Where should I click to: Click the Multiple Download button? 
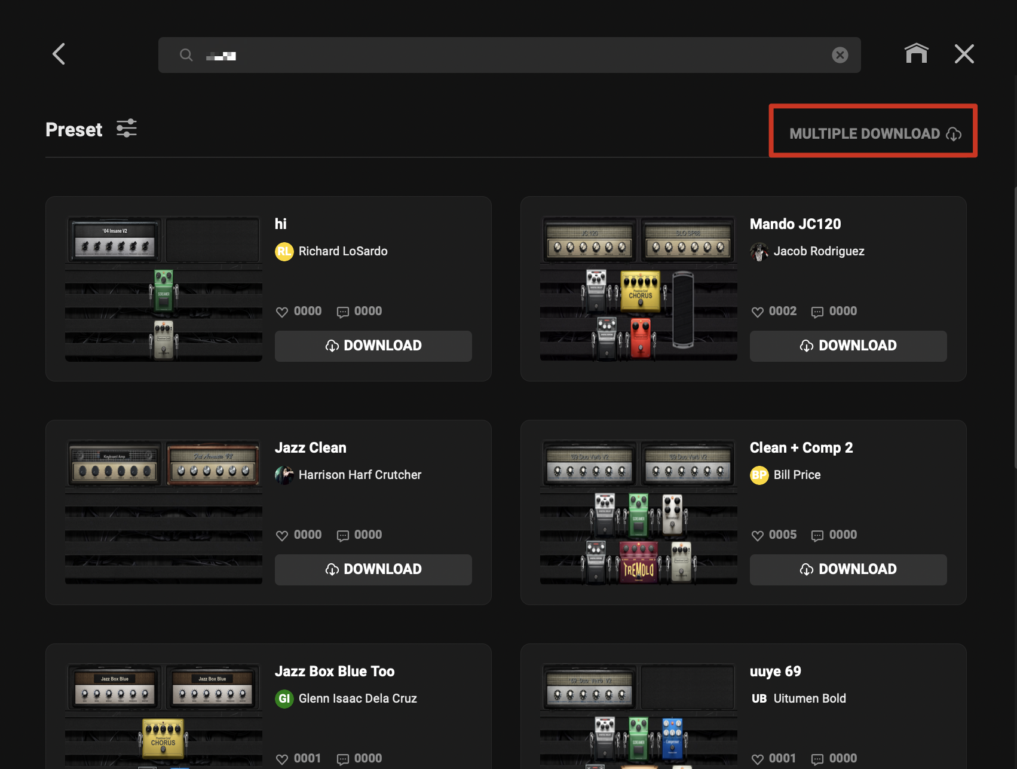[x=875, y=133]
